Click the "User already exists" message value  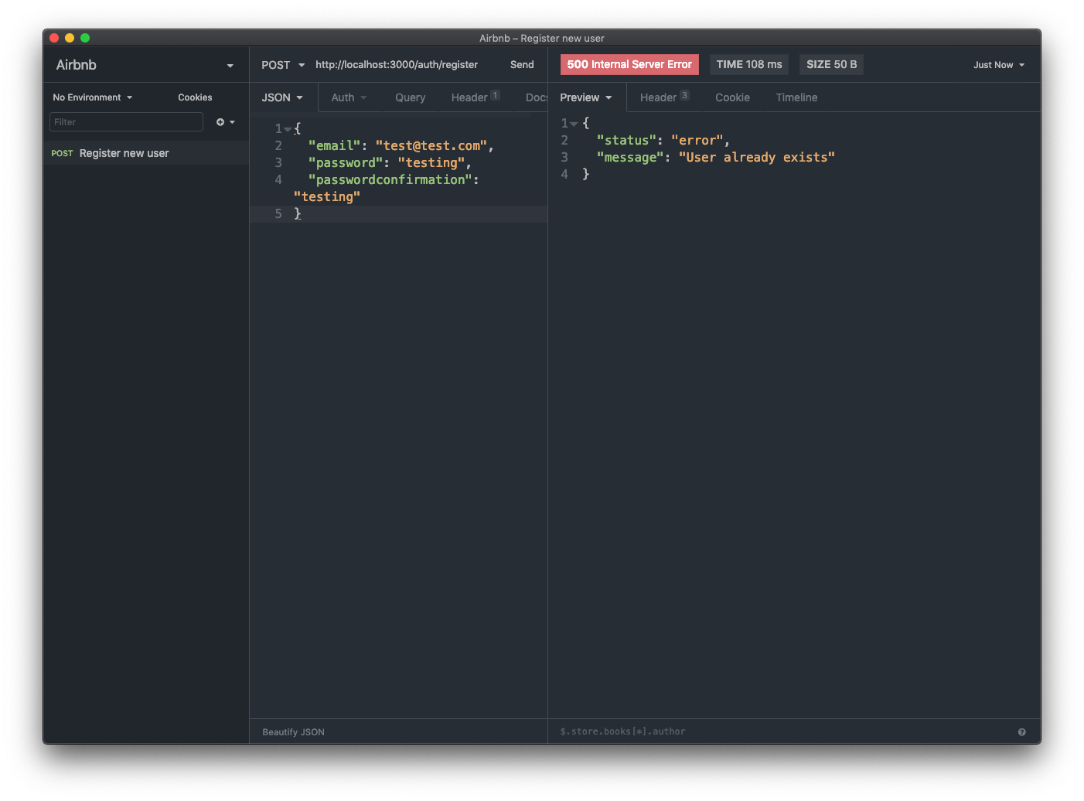pyautogui.click(x=757, y=158)
